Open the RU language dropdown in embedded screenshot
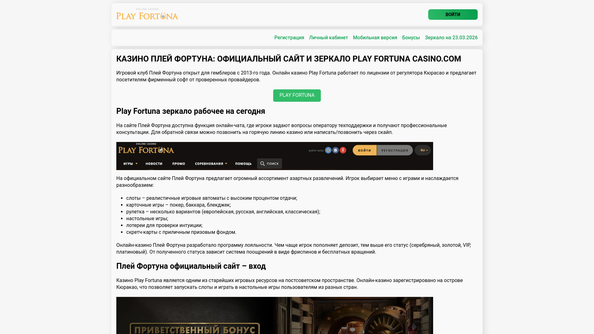 (423, 150)
